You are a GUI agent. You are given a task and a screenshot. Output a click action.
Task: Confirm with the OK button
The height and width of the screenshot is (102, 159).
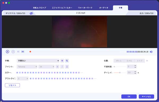(x=129, y=96)
